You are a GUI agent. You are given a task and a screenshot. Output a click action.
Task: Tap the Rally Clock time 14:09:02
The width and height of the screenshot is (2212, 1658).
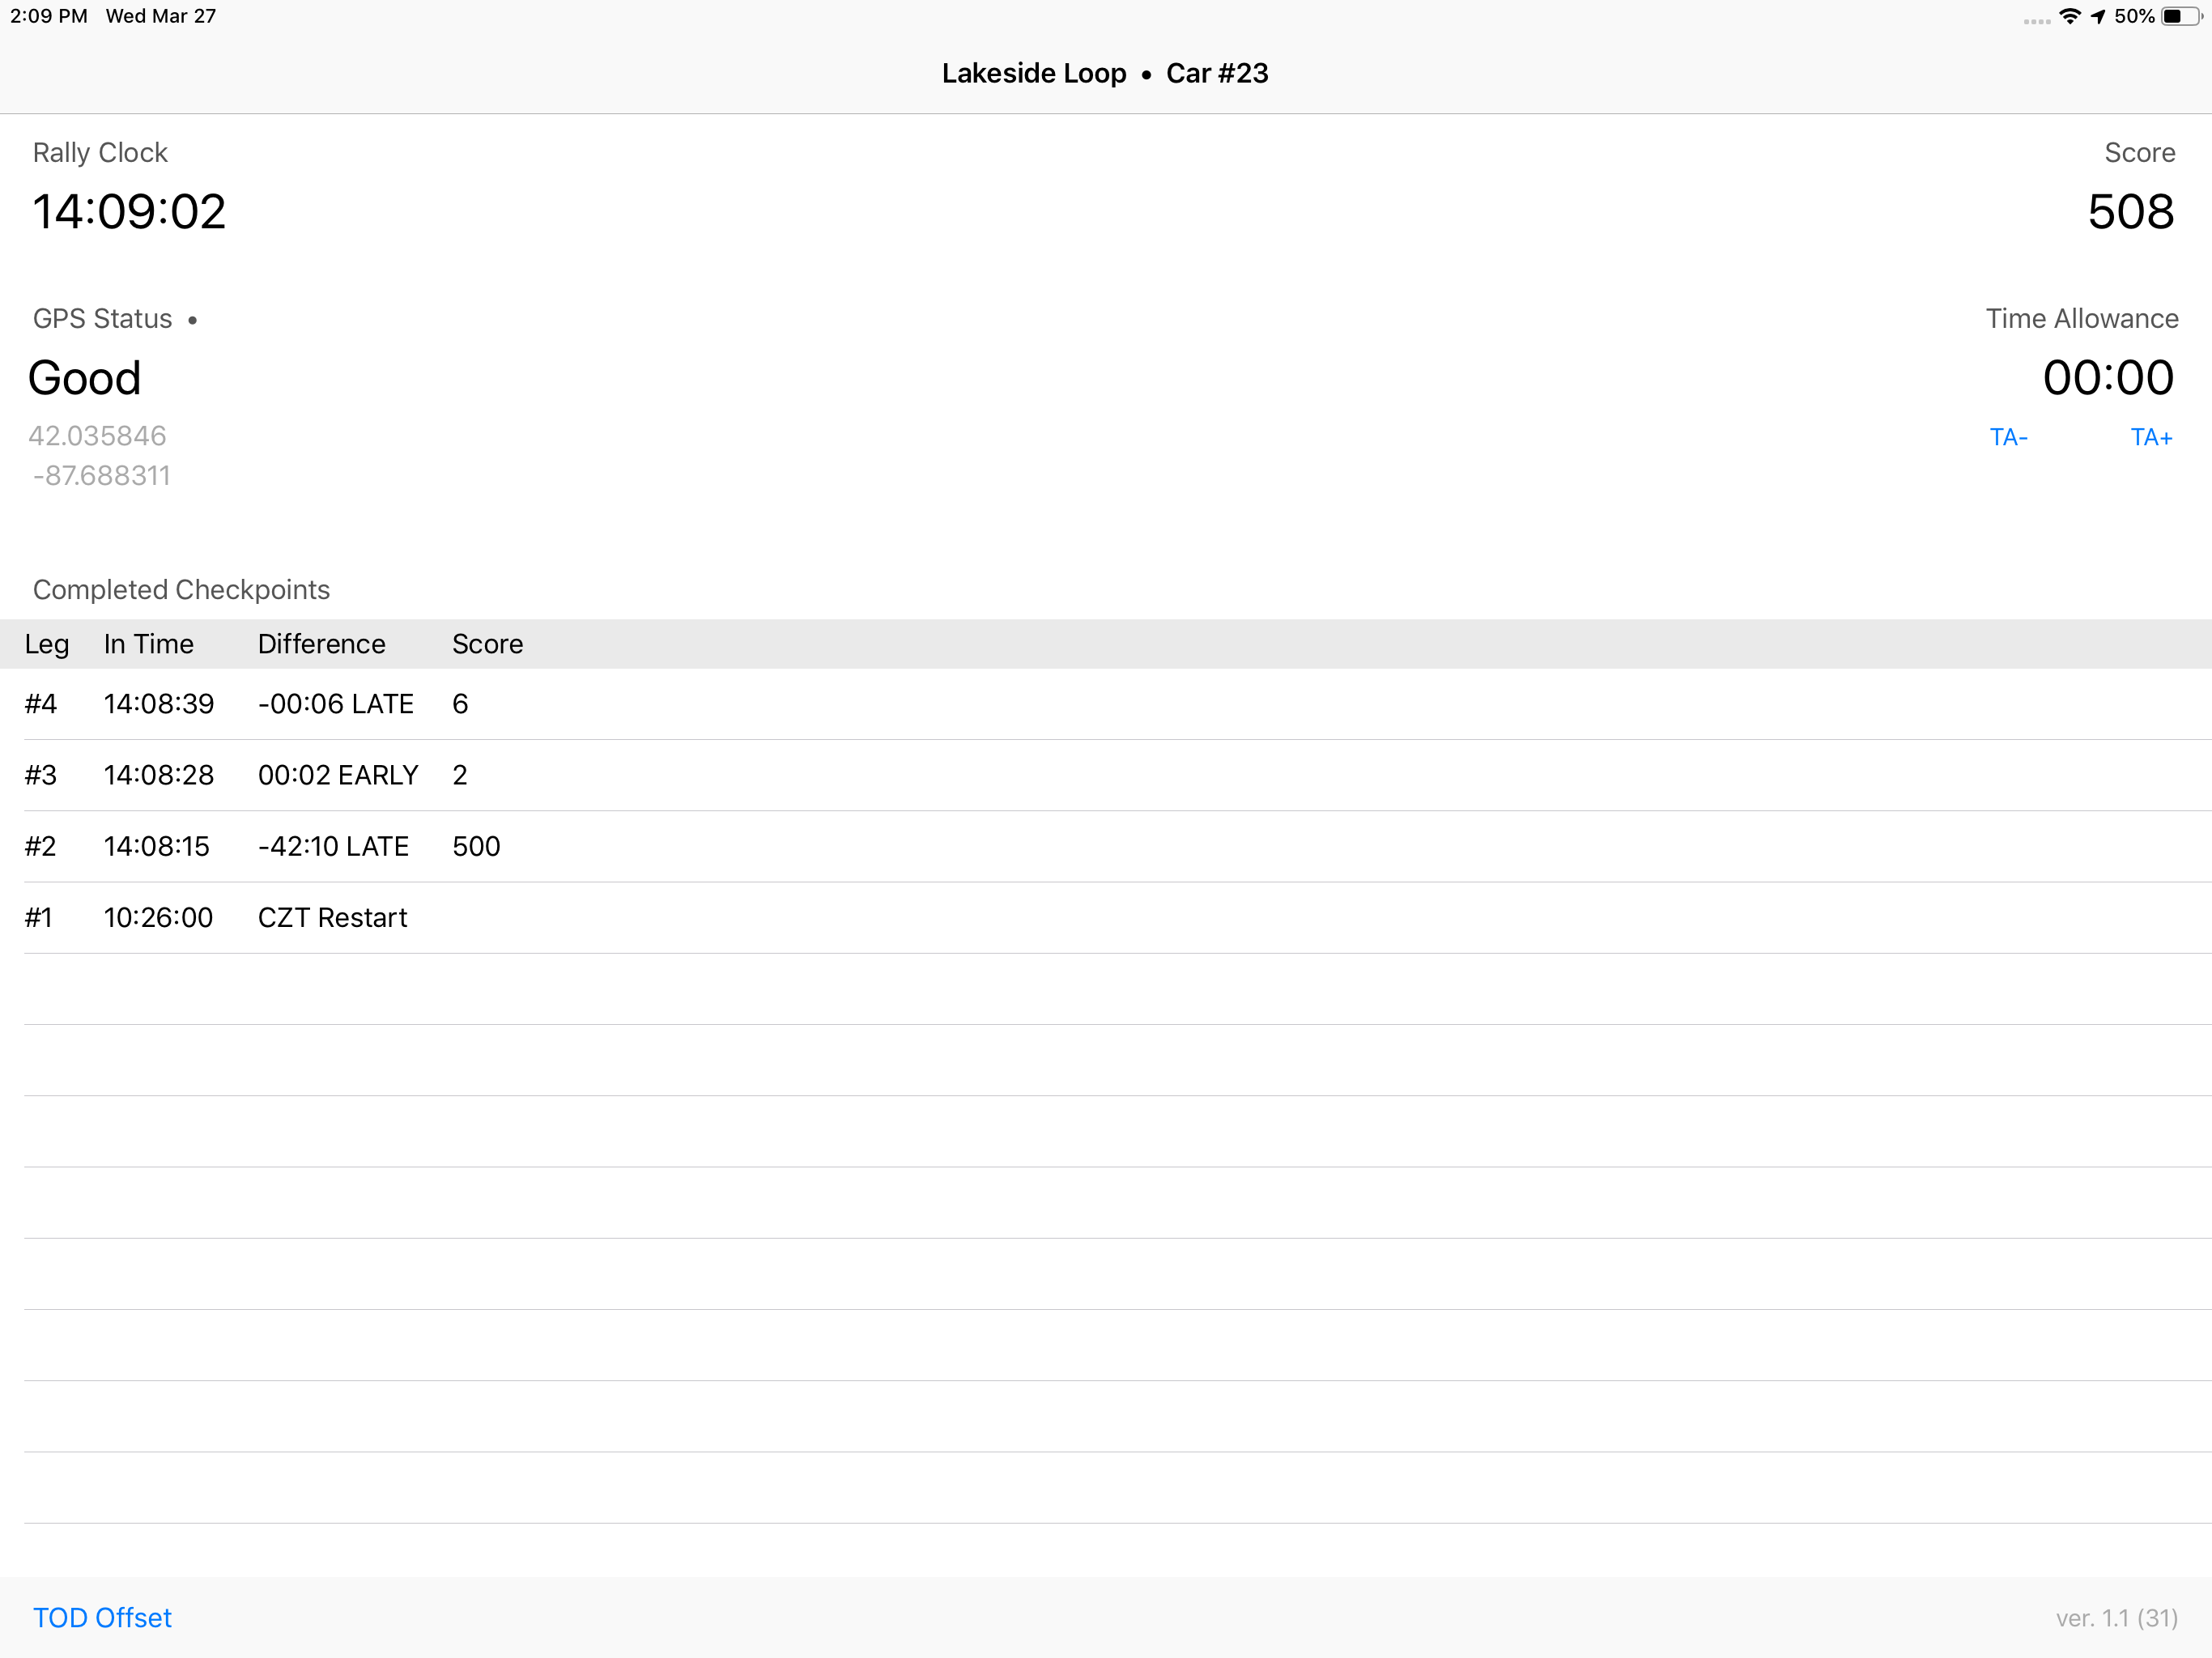(129, 212)
